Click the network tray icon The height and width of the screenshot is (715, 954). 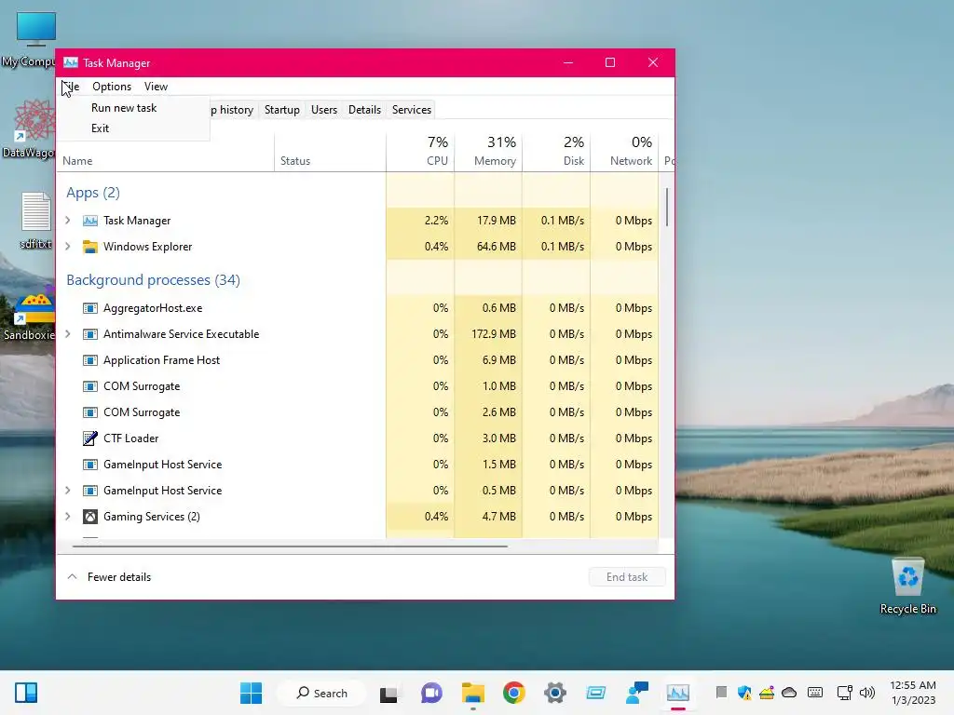[x=844, y=693]
